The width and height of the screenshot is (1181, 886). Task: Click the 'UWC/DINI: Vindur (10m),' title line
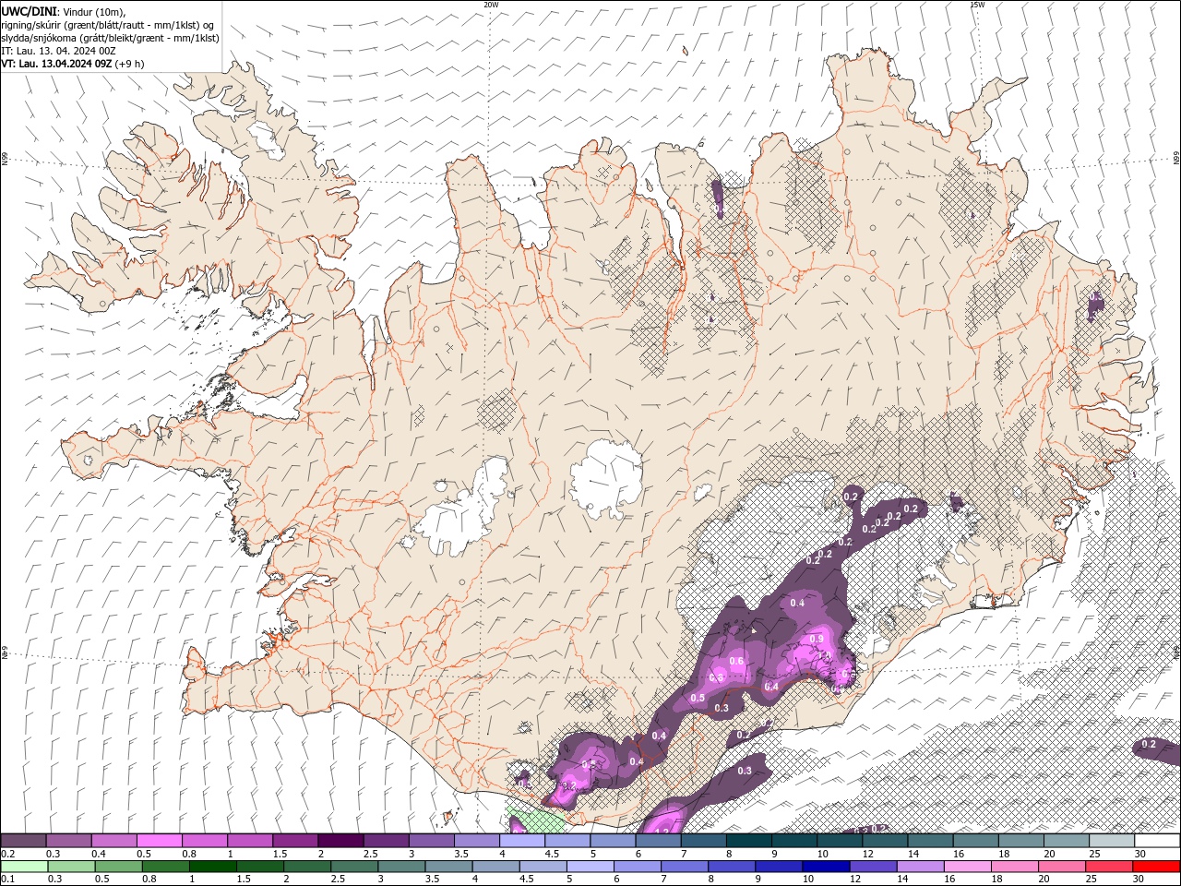coord(64,11)
